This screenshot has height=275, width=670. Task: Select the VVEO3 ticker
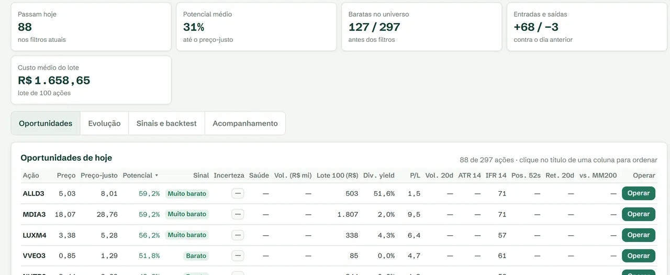click(x=34, y=256)
